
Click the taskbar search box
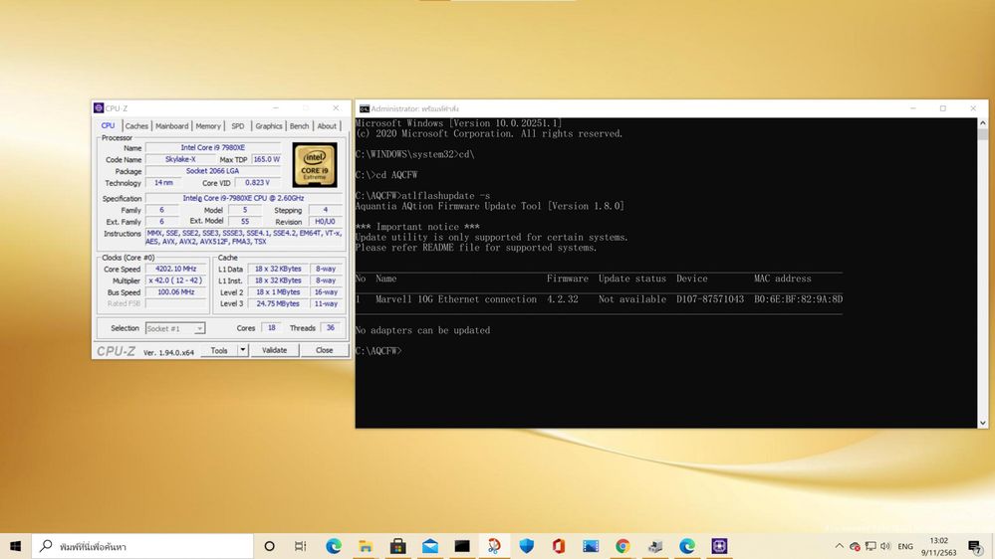coord(142,546)
